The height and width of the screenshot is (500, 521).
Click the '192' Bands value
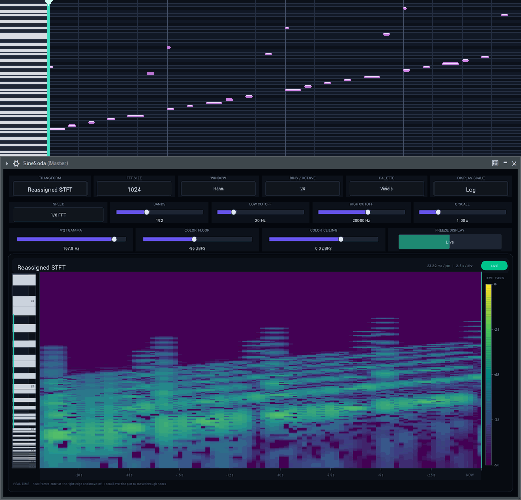[159, 221]
